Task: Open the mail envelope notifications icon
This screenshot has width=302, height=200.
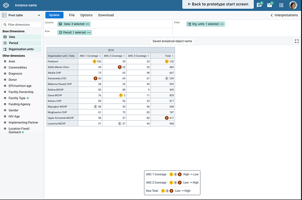Action: coord(270,5)
